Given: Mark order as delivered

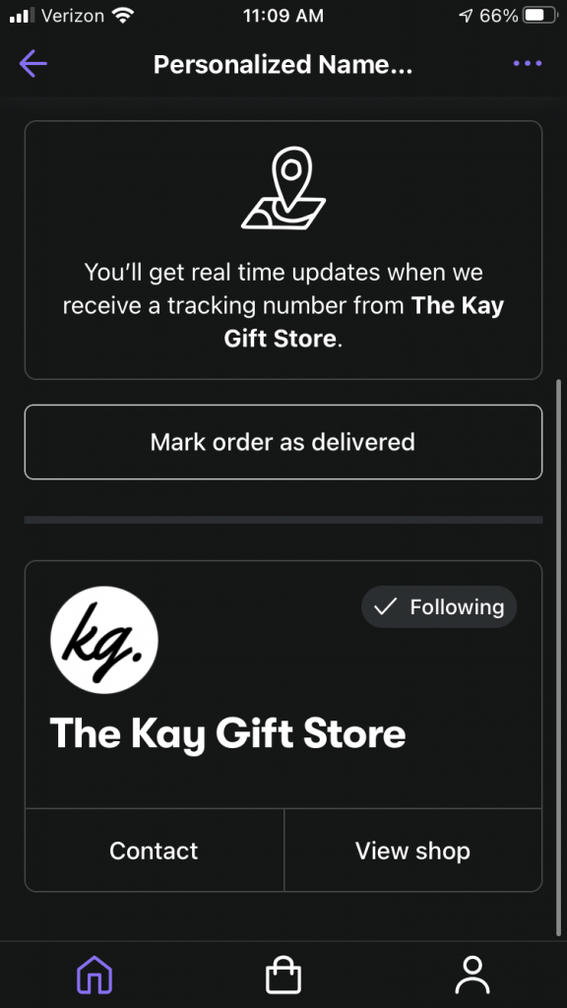Looking at the screenshot, I should click(x=283, y=442).
